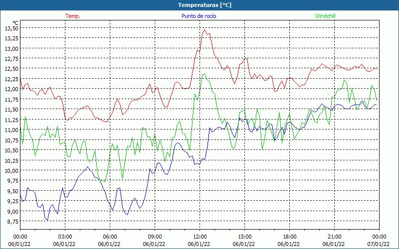Click the 12,00 y-axis value
Screen dimensions: 399x249
pos(11,89)
